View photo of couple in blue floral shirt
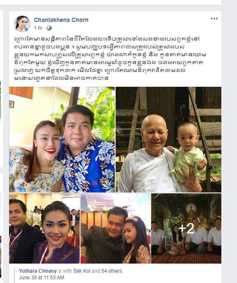 pyautogui.click(x=62, y=140)
